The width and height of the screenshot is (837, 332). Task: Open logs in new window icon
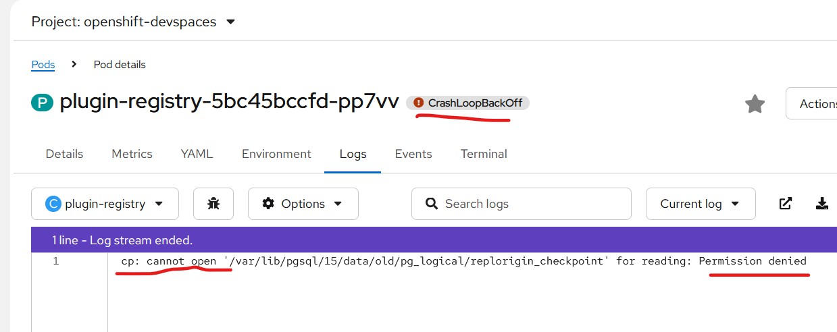tap(786, 204)
